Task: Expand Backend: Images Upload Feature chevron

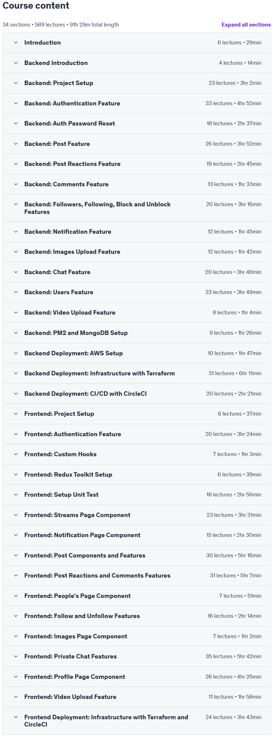Action: 16,252
